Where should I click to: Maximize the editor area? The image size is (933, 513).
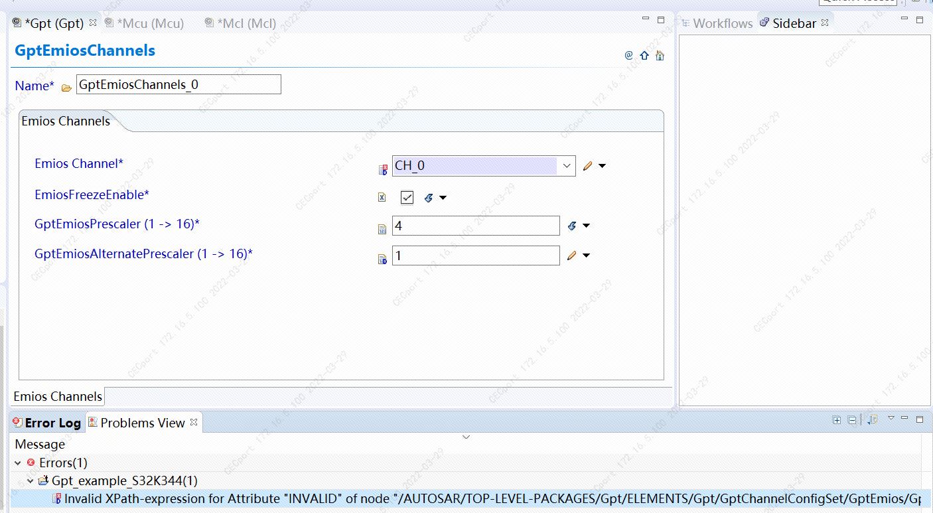pos(661,20)
